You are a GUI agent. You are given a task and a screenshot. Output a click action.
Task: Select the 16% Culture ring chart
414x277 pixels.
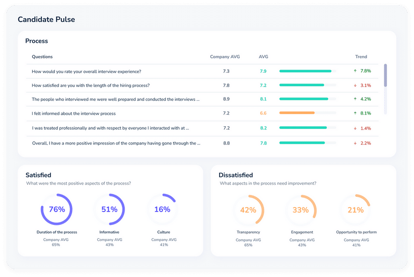pos(162,209)
